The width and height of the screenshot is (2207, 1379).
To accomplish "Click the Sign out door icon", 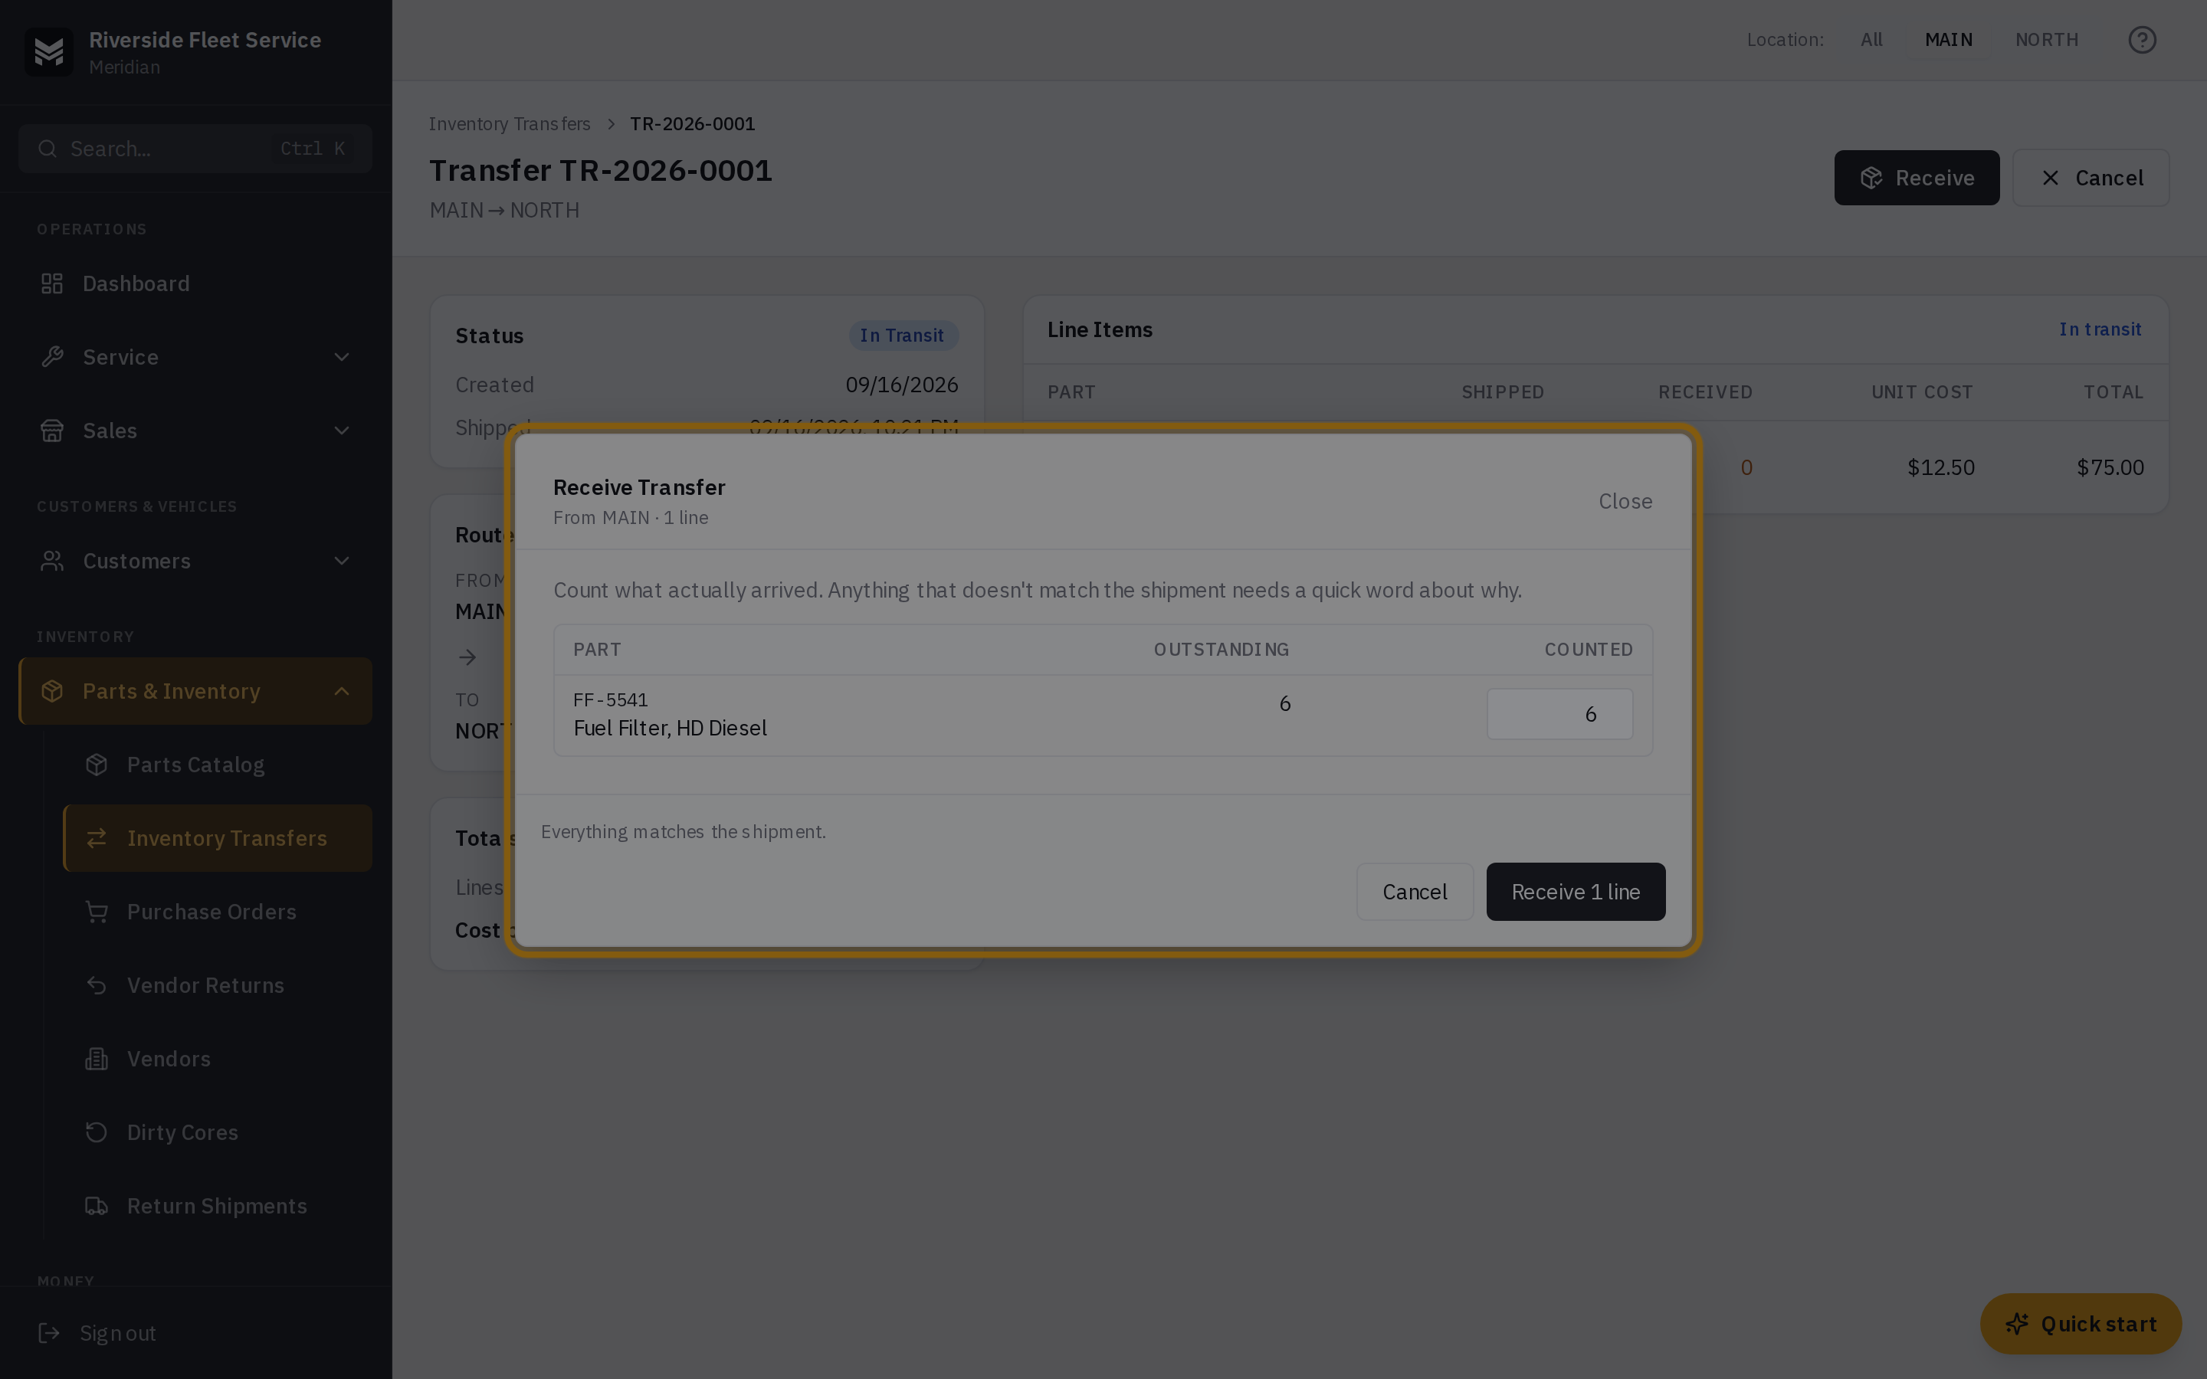I will tap(49, 1333).
